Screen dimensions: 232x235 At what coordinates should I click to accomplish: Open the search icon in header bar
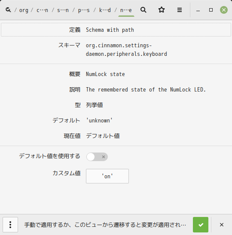(x=143, y=10)
